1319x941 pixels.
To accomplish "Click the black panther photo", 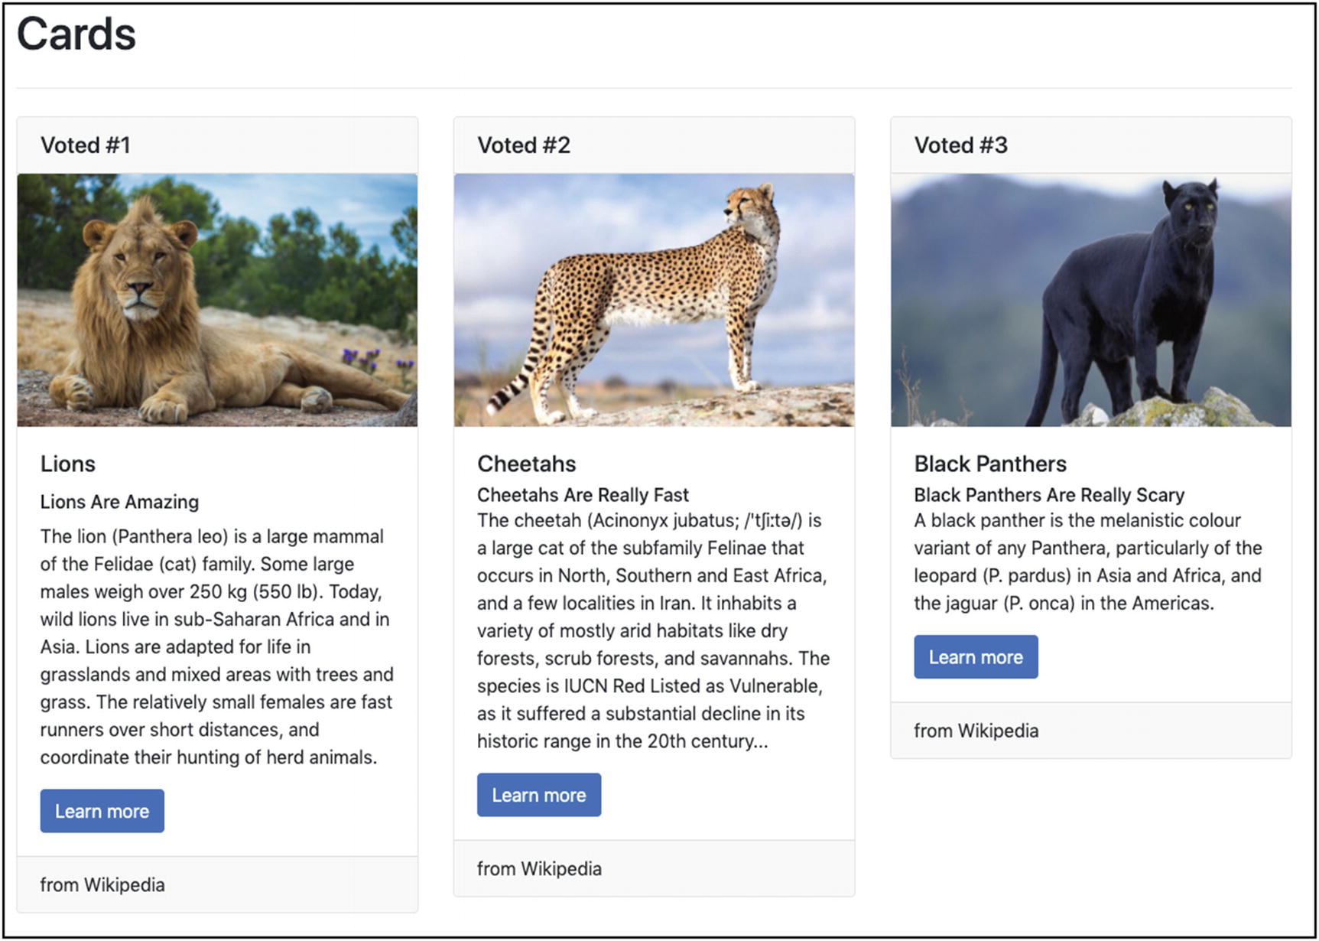I will click(1090, 300).
